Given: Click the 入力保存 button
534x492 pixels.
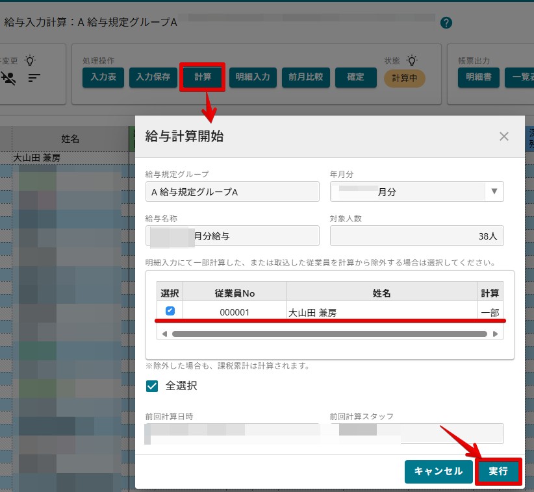Looking at the screenshot, I should 153,77.
